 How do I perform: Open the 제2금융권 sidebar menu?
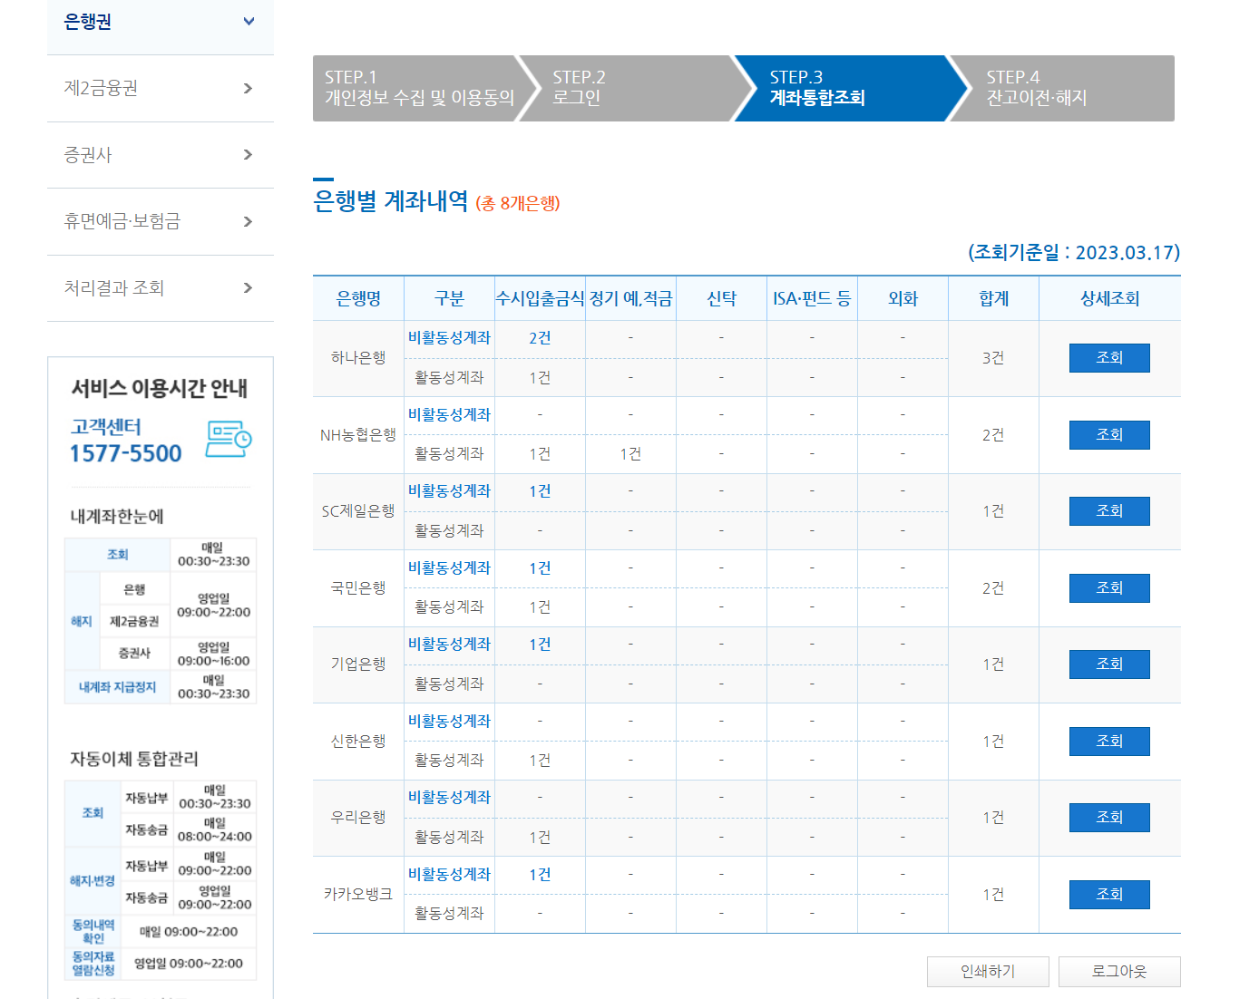[161, 88]
